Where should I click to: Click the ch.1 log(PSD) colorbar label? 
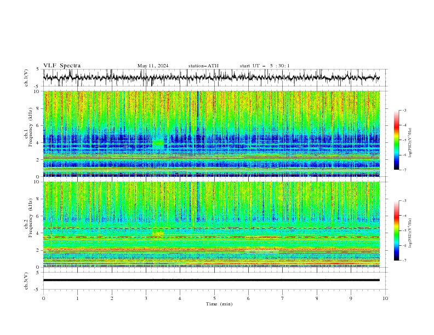(410, 143)
